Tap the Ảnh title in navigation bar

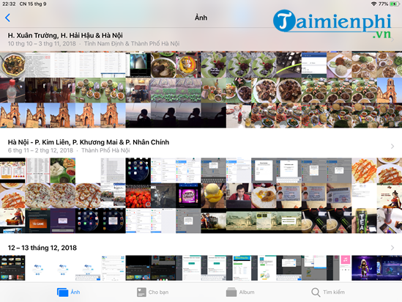pyautogui.click(x=201, y=18)
